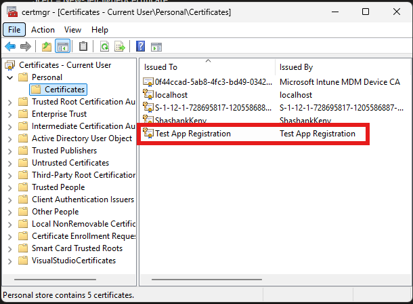Viewport: 413px width, 304px height.
Task: Click the Personal folder icon
Action: tap(23, 77)
